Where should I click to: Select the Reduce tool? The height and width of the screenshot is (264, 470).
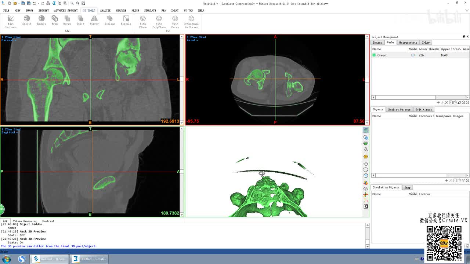[x=41, y=21]
